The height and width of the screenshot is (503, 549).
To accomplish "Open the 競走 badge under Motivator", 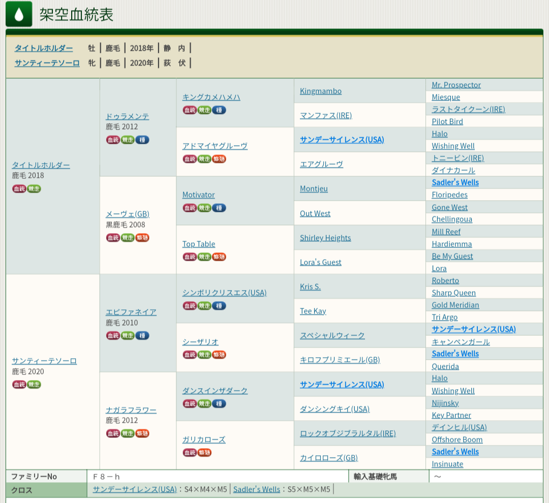I will 204,208.
